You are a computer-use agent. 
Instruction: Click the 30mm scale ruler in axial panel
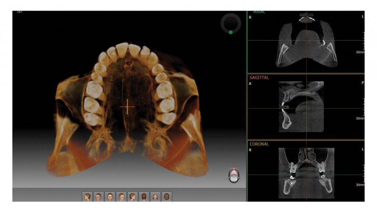(x=363, y=42)
